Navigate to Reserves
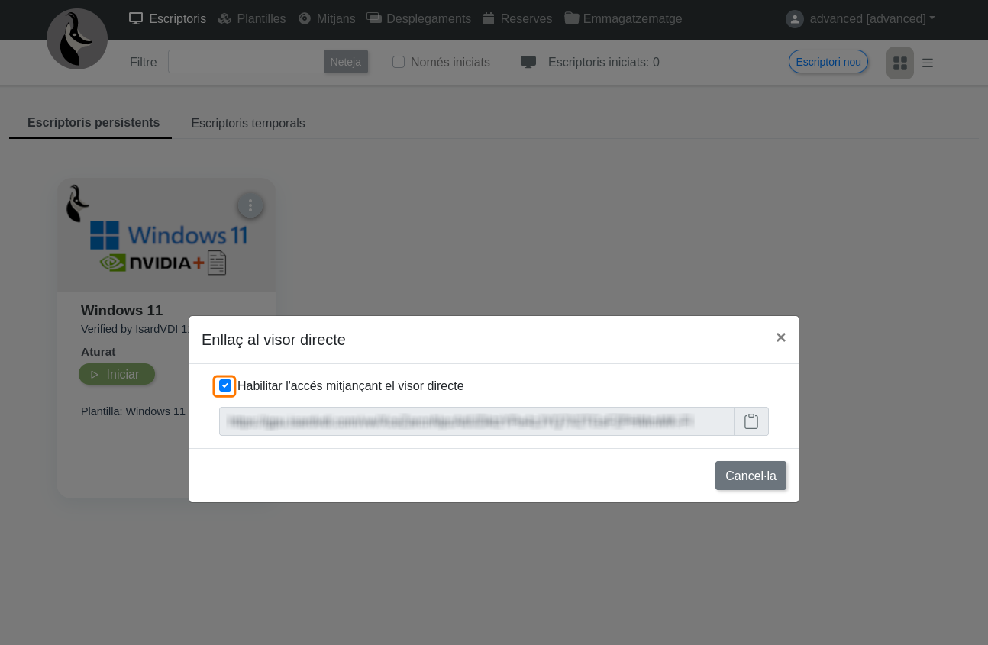 click(x=518, y=19)
